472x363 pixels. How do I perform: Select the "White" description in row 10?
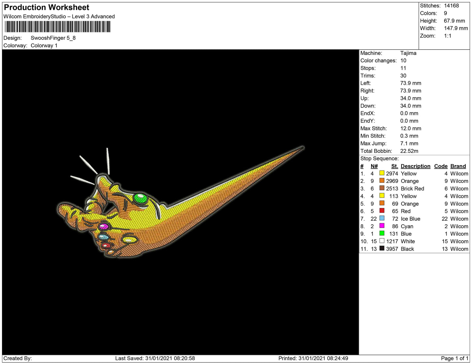[408, 241]
